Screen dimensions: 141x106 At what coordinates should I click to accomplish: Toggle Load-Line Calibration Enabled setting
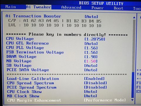tap(94, 79)
